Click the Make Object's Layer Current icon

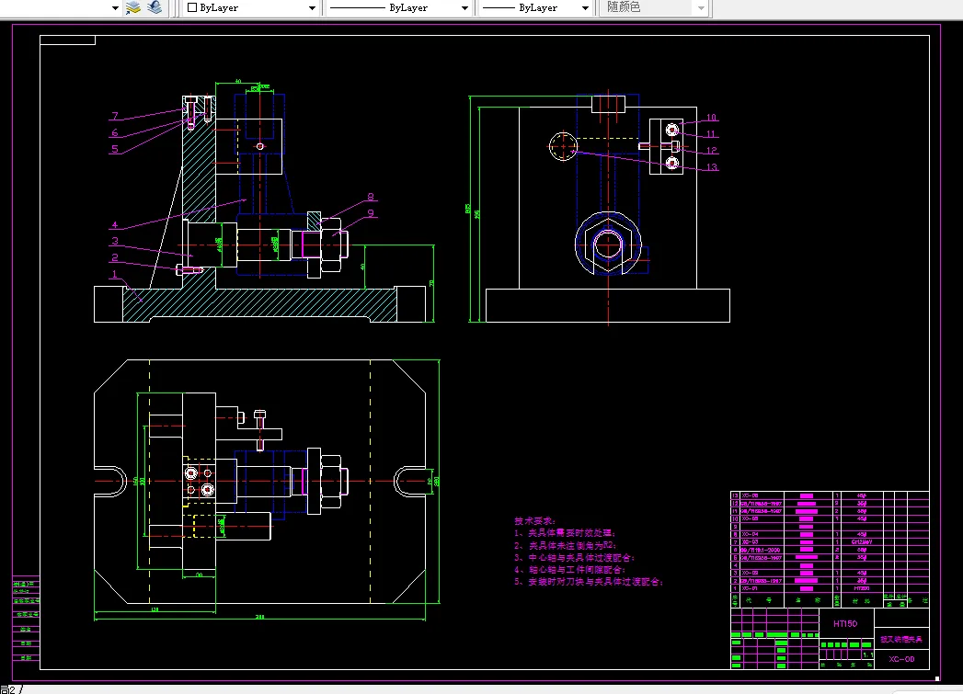(132, 7)
